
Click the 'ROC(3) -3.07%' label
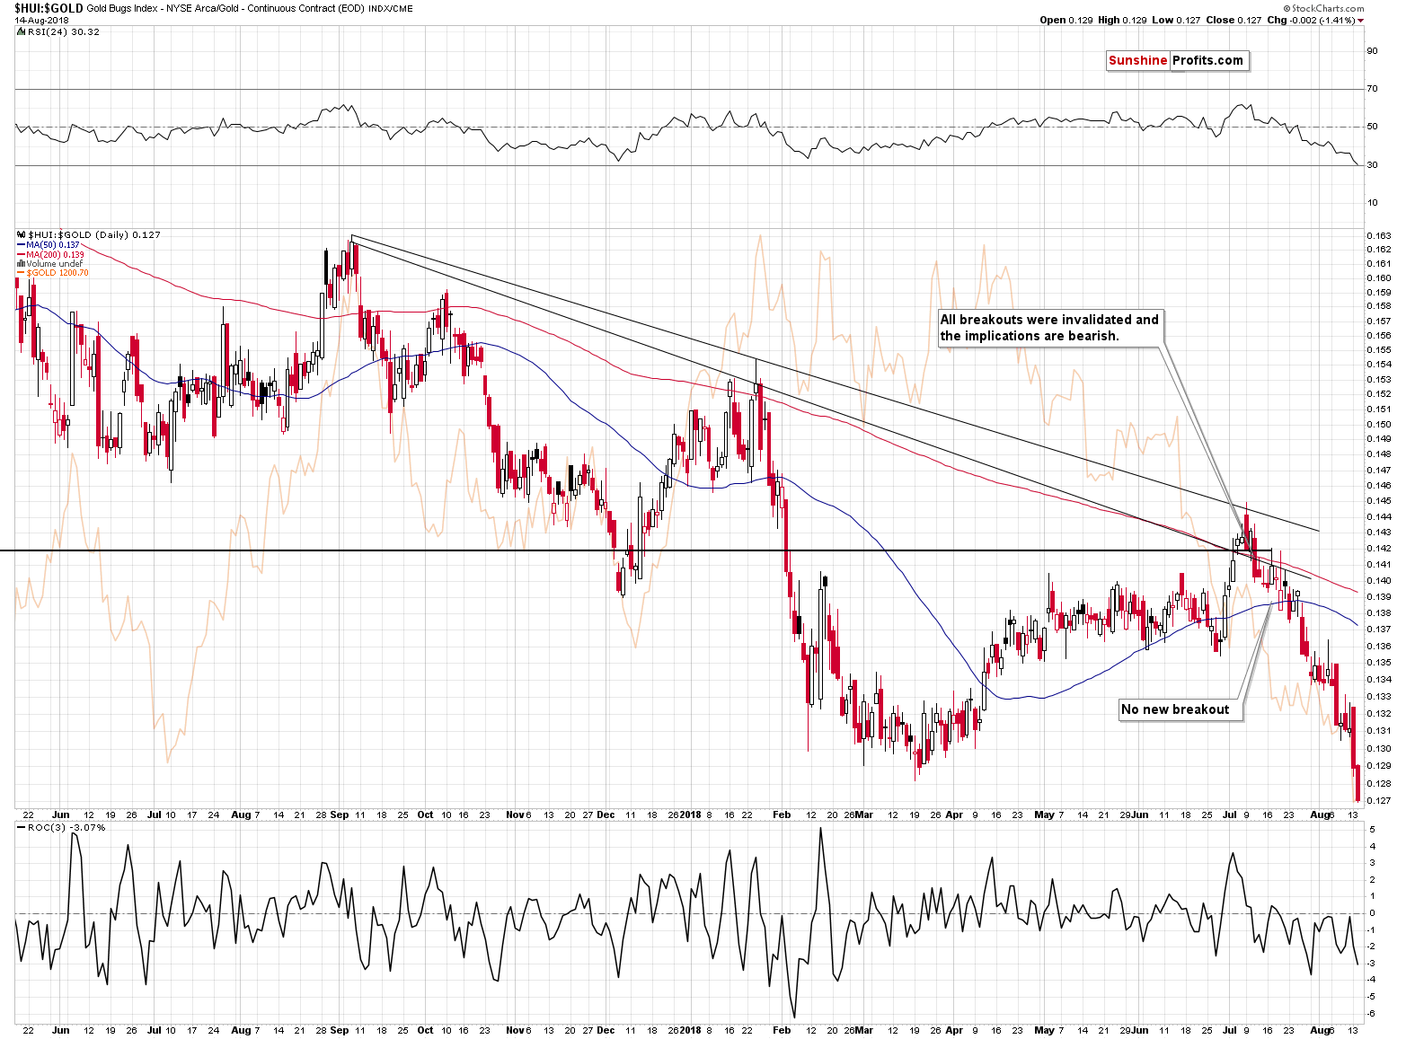point(66,827)
